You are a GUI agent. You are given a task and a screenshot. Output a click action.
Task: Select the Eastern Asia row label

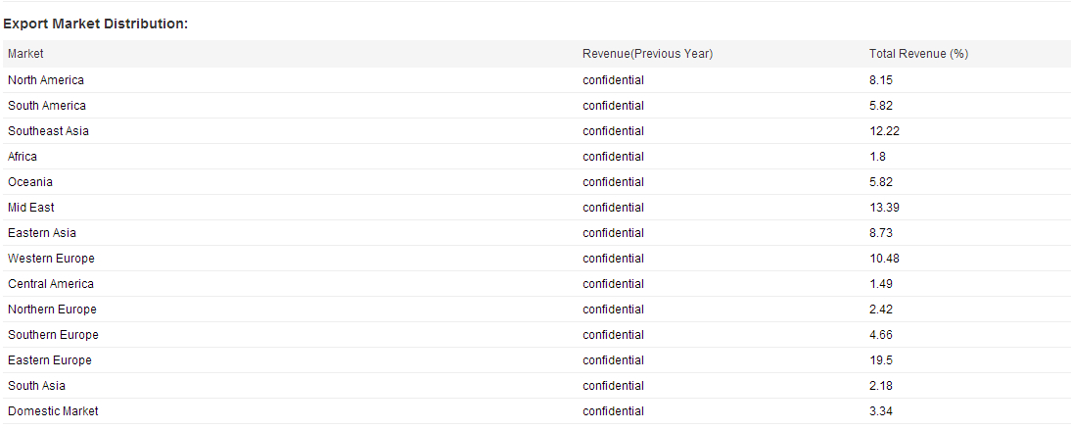pos(42,233)
